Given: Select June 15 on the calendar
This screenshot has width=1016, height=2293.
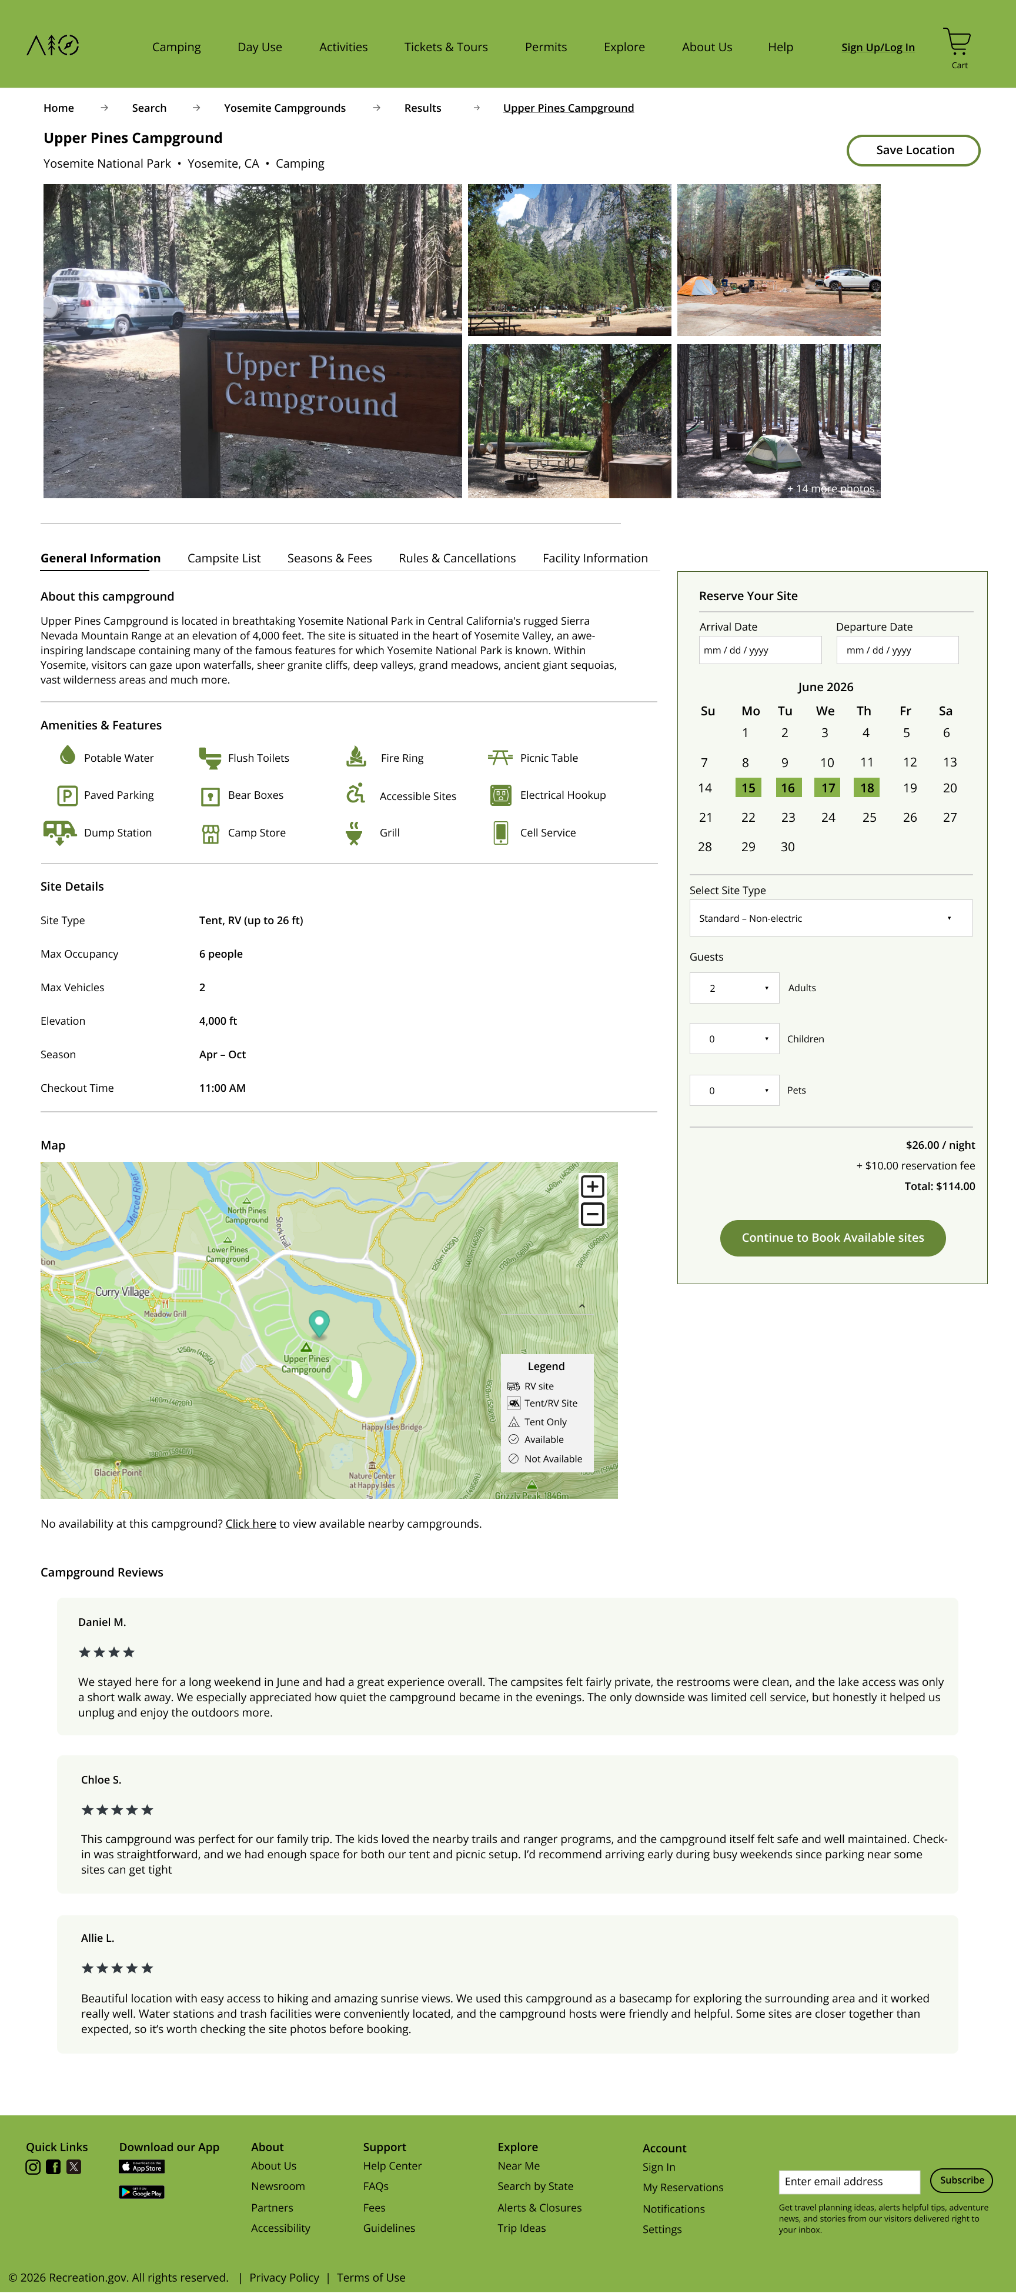Looking at the screenshot, I should 748,788.
